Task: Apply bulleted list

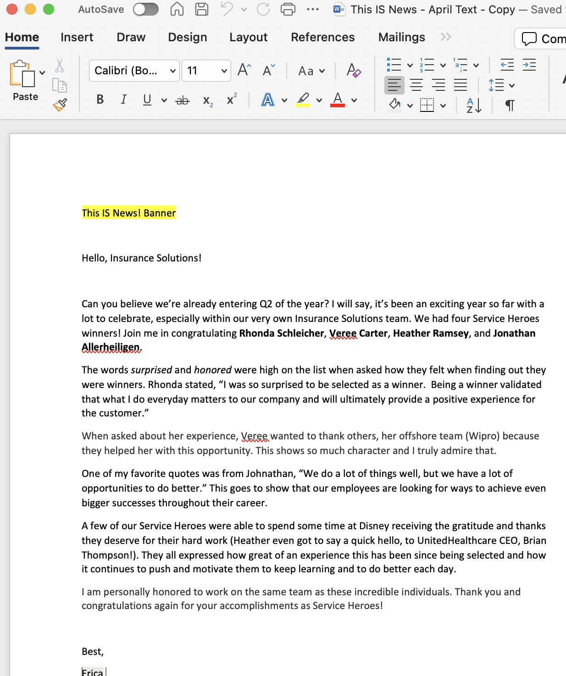Action: tap(394, 65)
